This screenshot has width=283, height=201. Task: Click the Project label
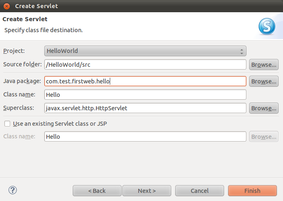(14, 51)
